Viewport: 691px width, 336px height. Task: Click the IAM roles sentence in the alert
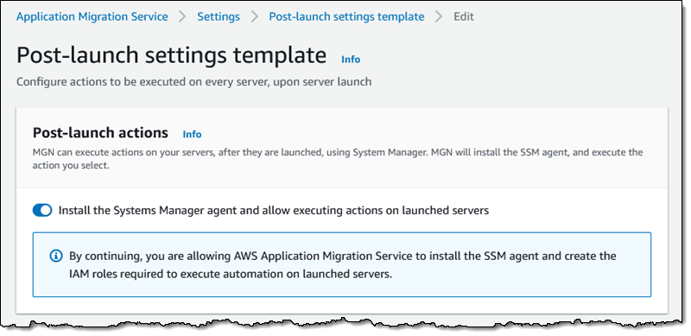point(231,274)
